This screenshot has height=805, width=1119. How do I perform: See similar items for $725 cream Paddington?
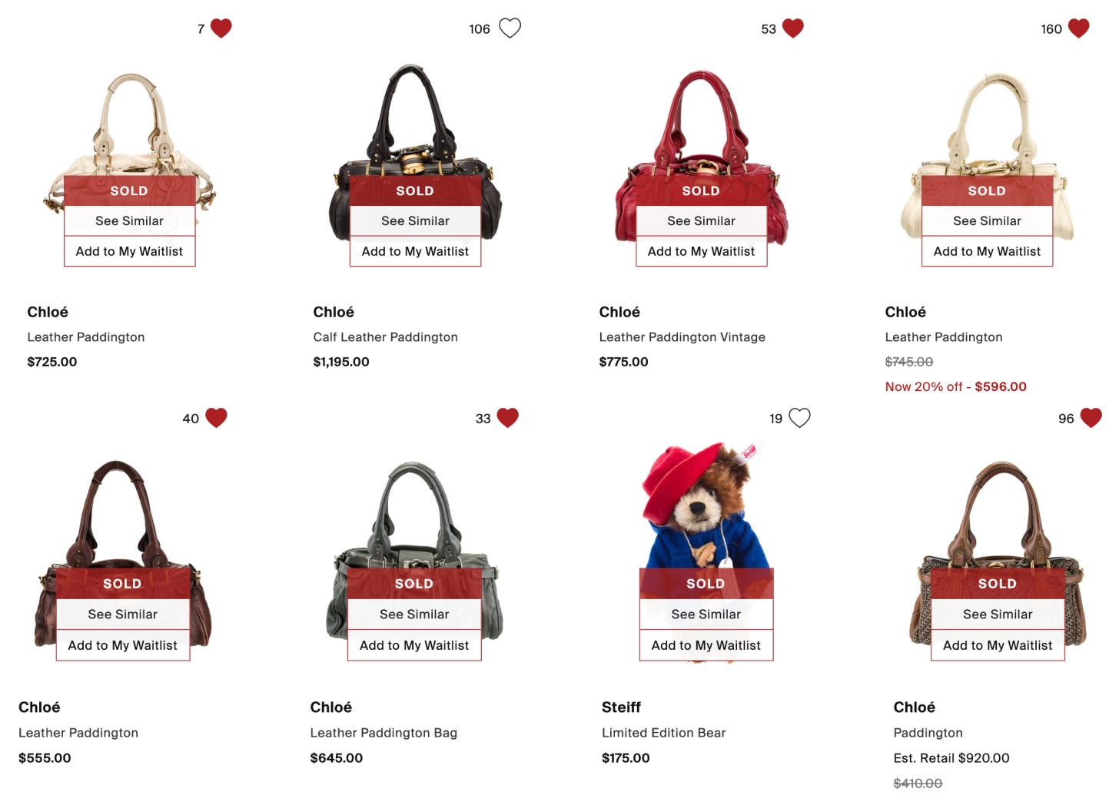click(129, 221)
